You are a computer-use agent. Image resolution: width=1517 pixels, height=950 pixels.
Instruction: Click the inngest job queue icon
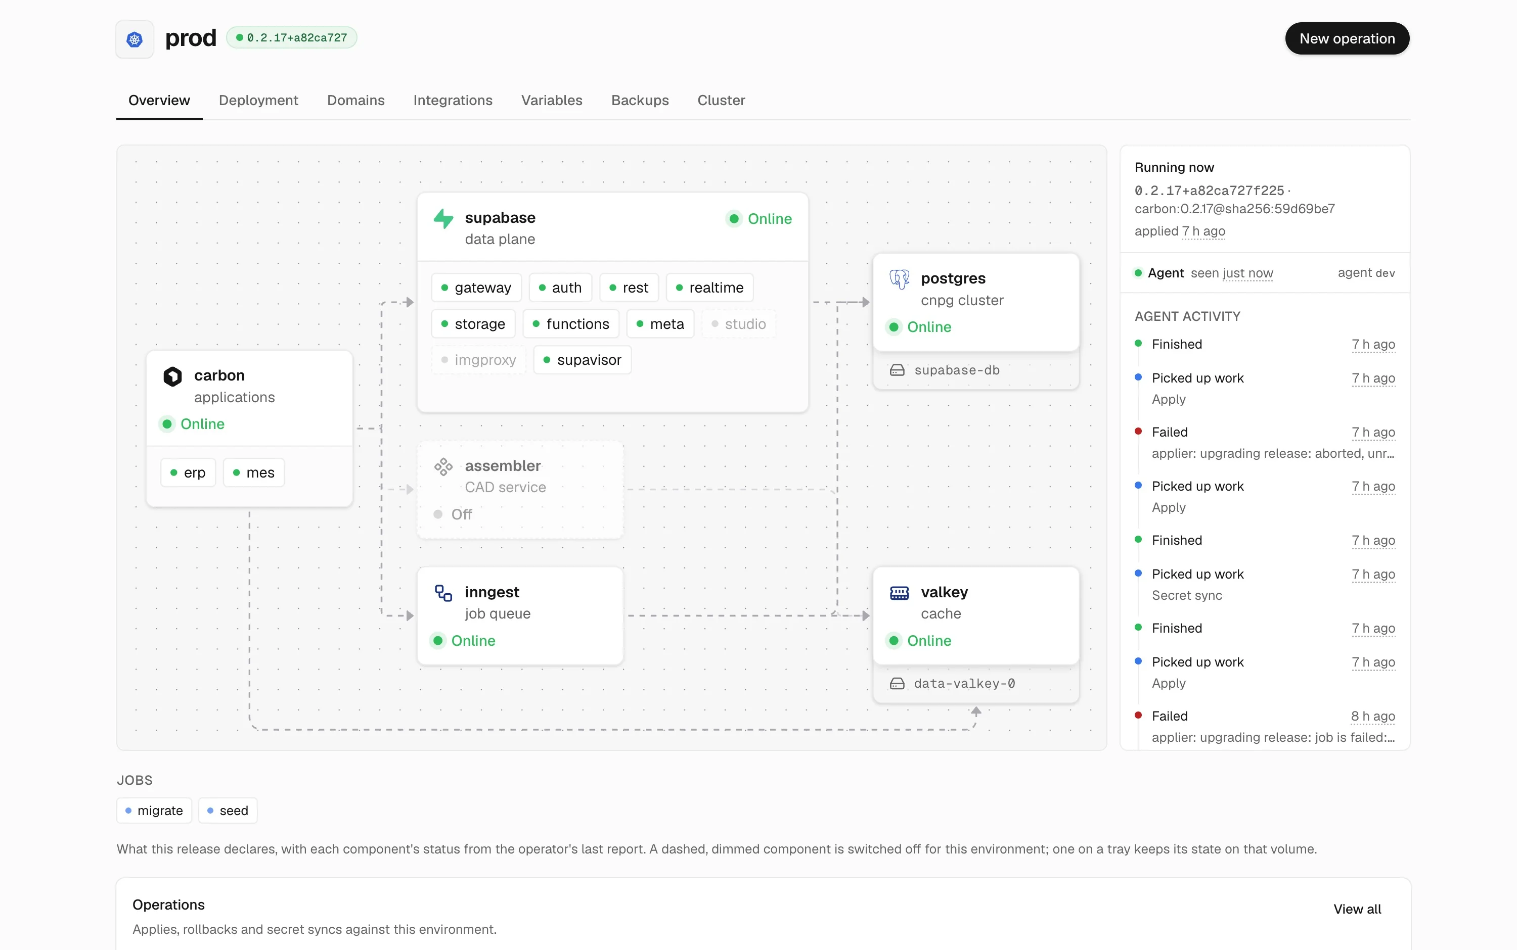tap(443, 593)
